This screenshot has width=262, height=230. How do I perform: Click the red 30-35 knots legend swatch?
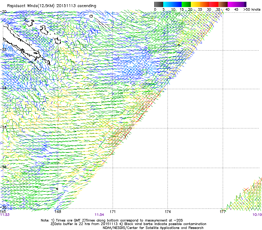(x=214, y=4)
